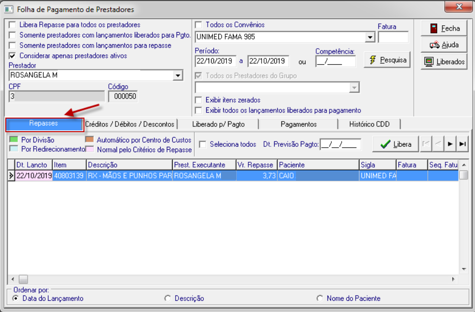Click Descrição column header
This screenshot has height=312, width=475.
click(130, 165)
